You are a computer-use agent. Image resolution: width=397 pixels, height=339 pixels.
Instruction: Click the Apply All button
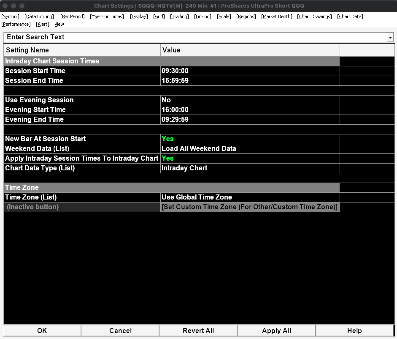click(276, 331)
